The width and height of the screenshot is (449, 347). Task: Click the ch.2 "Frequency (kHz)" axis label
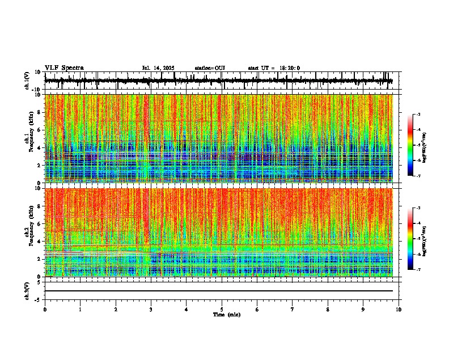coord(32,225)
